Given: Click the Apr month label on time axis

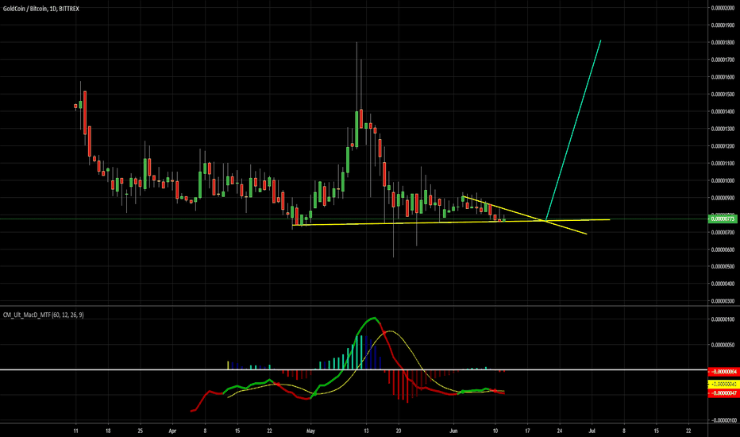Looking at the screenshot, I should [x=172, y=431].
